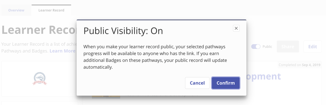Confirm making the learner record public
Screen dimensions: 326x105
click(x=226, y=83)
